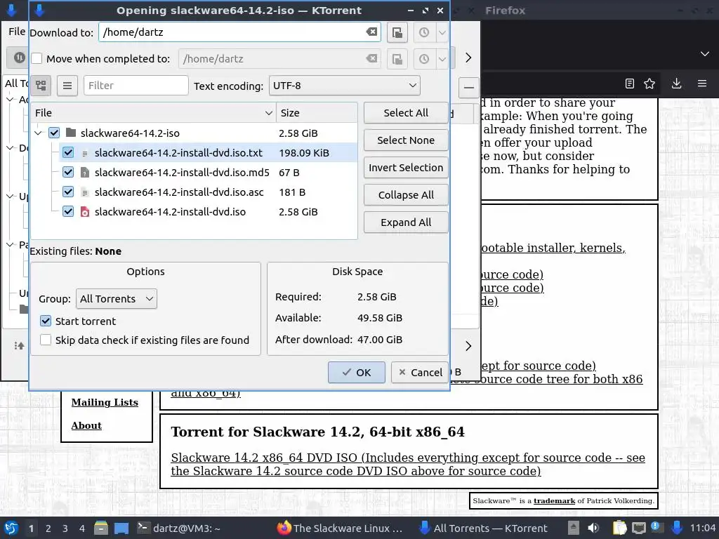The image size is (719, 539).
Task: Open clipboard manager tray icon
Action: (x=619, y=528)
